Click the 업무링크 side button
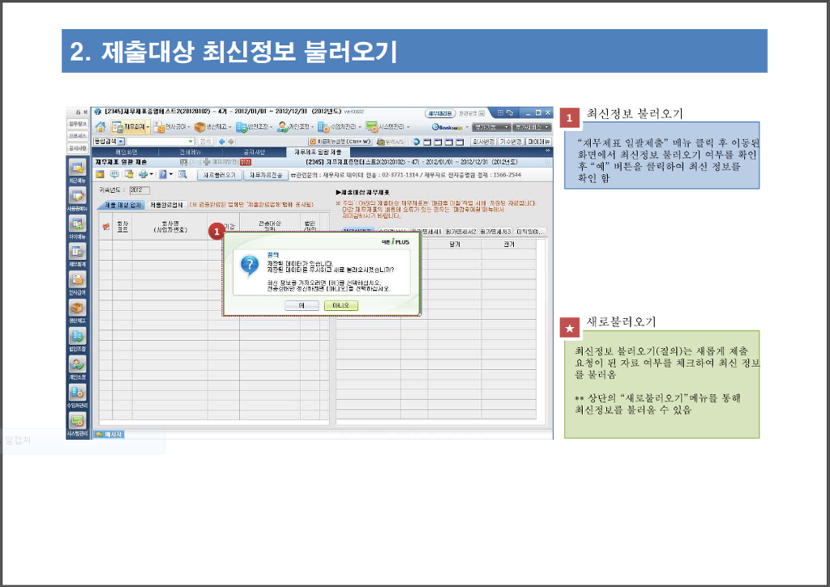This screenshot has width=830, height=587. pyautogui.click(x=77, y=124)
